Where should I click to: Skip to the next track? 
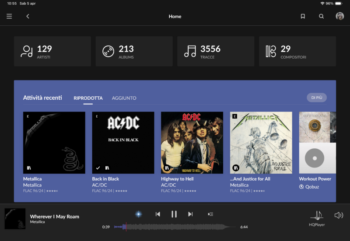190,214
